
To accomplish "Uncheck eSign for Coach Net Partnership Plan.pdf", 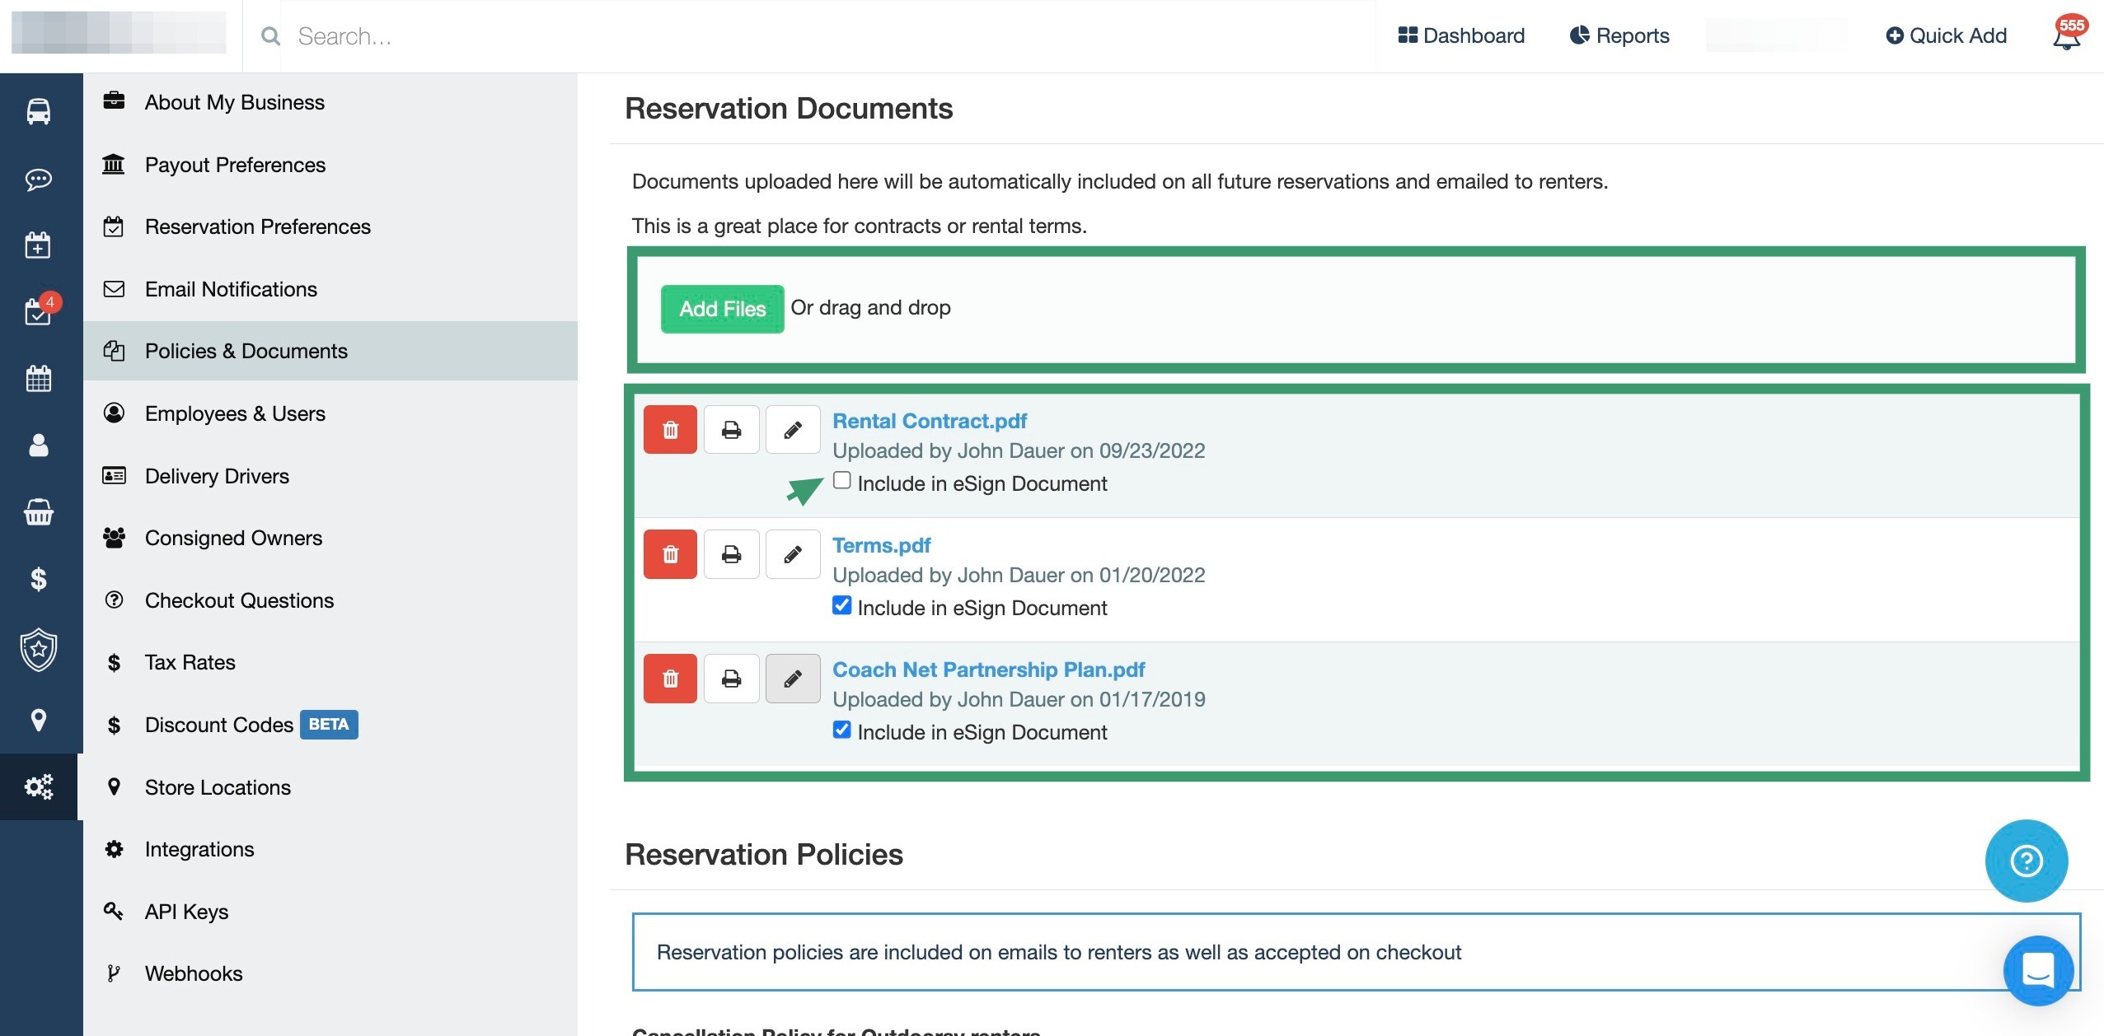I will tap(841, 730).
